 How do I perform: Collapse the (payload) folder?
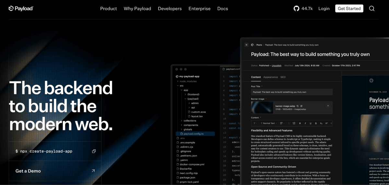185,99
